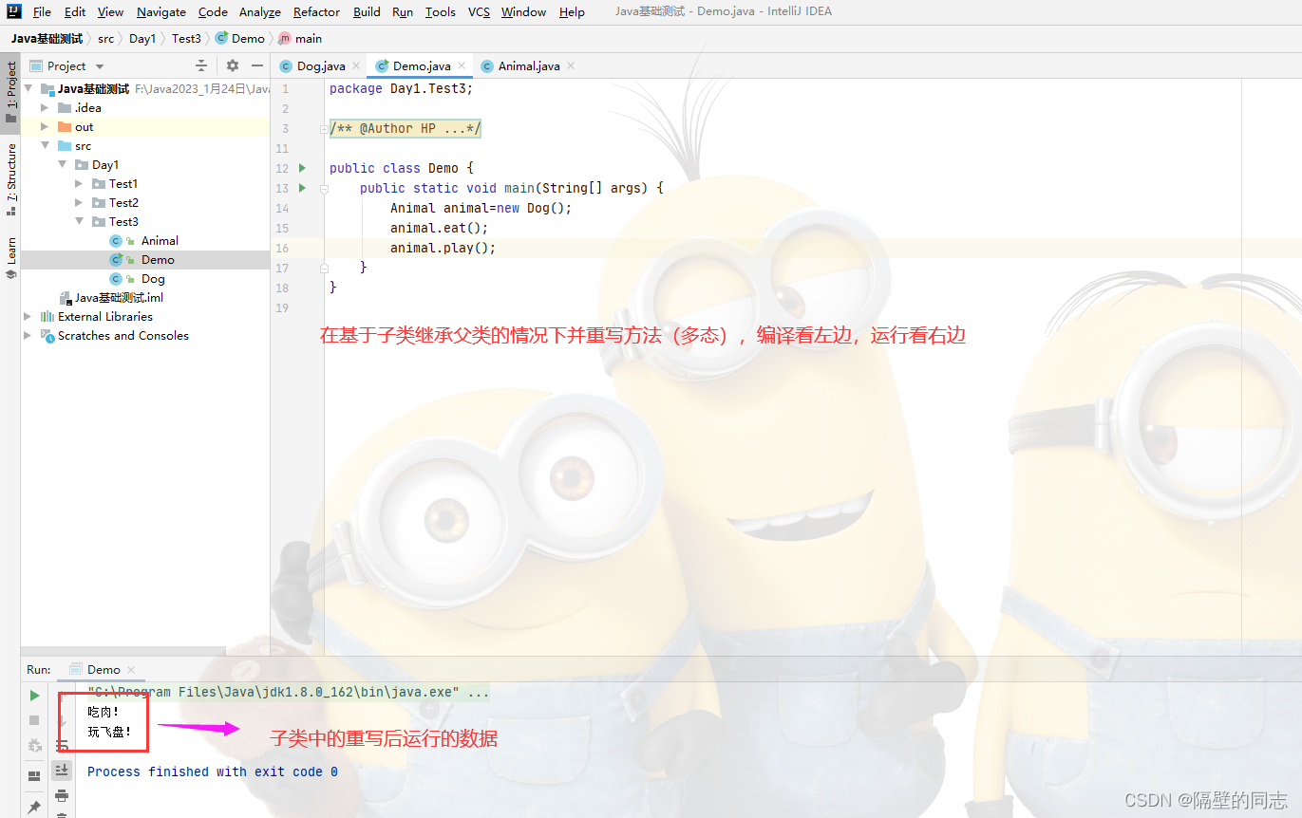
Task: Expand the Test2 package
Action: [79, 202]
